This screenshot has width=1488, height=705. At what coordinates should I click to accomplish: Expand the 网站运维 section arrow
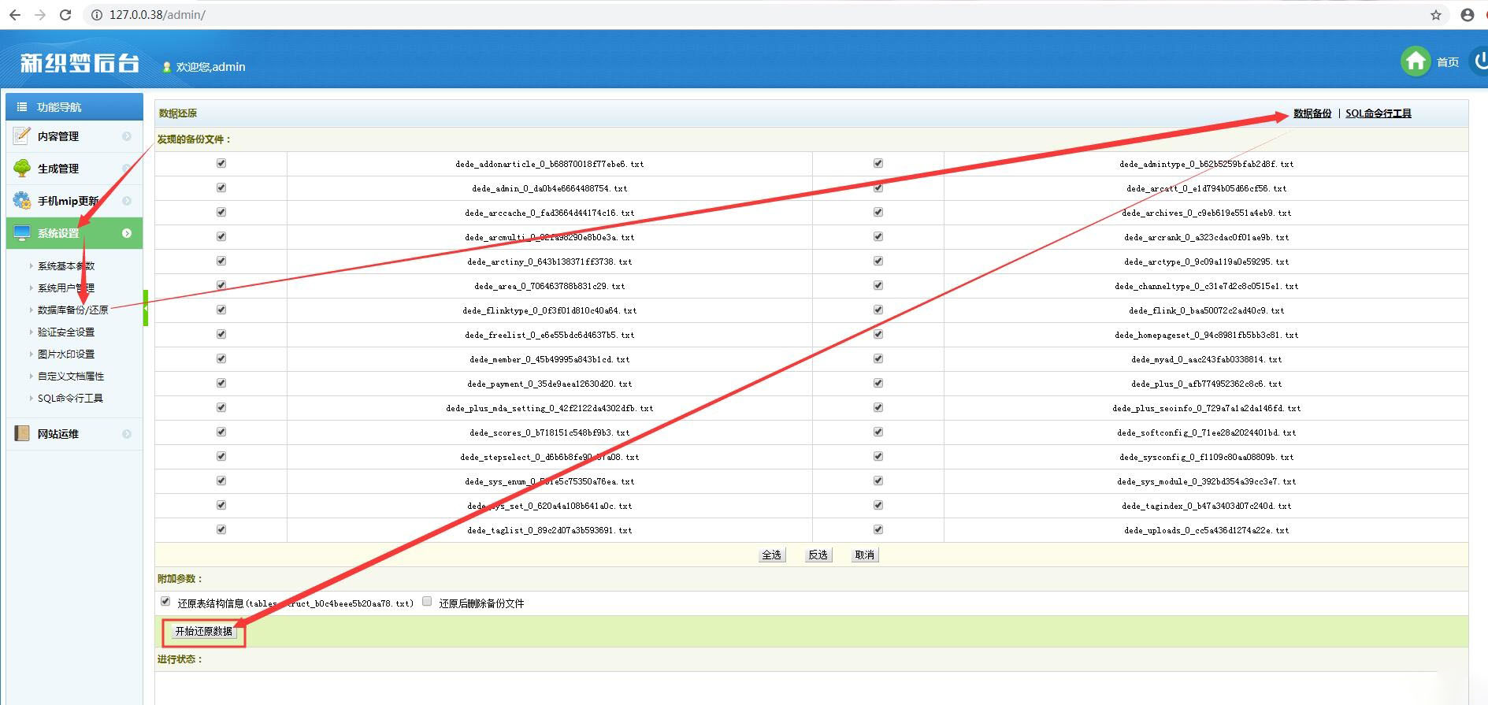(x=127, y=434)
